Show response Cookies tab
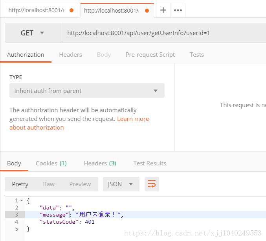Viewport: 266px width, 241px height. (51, 163)
